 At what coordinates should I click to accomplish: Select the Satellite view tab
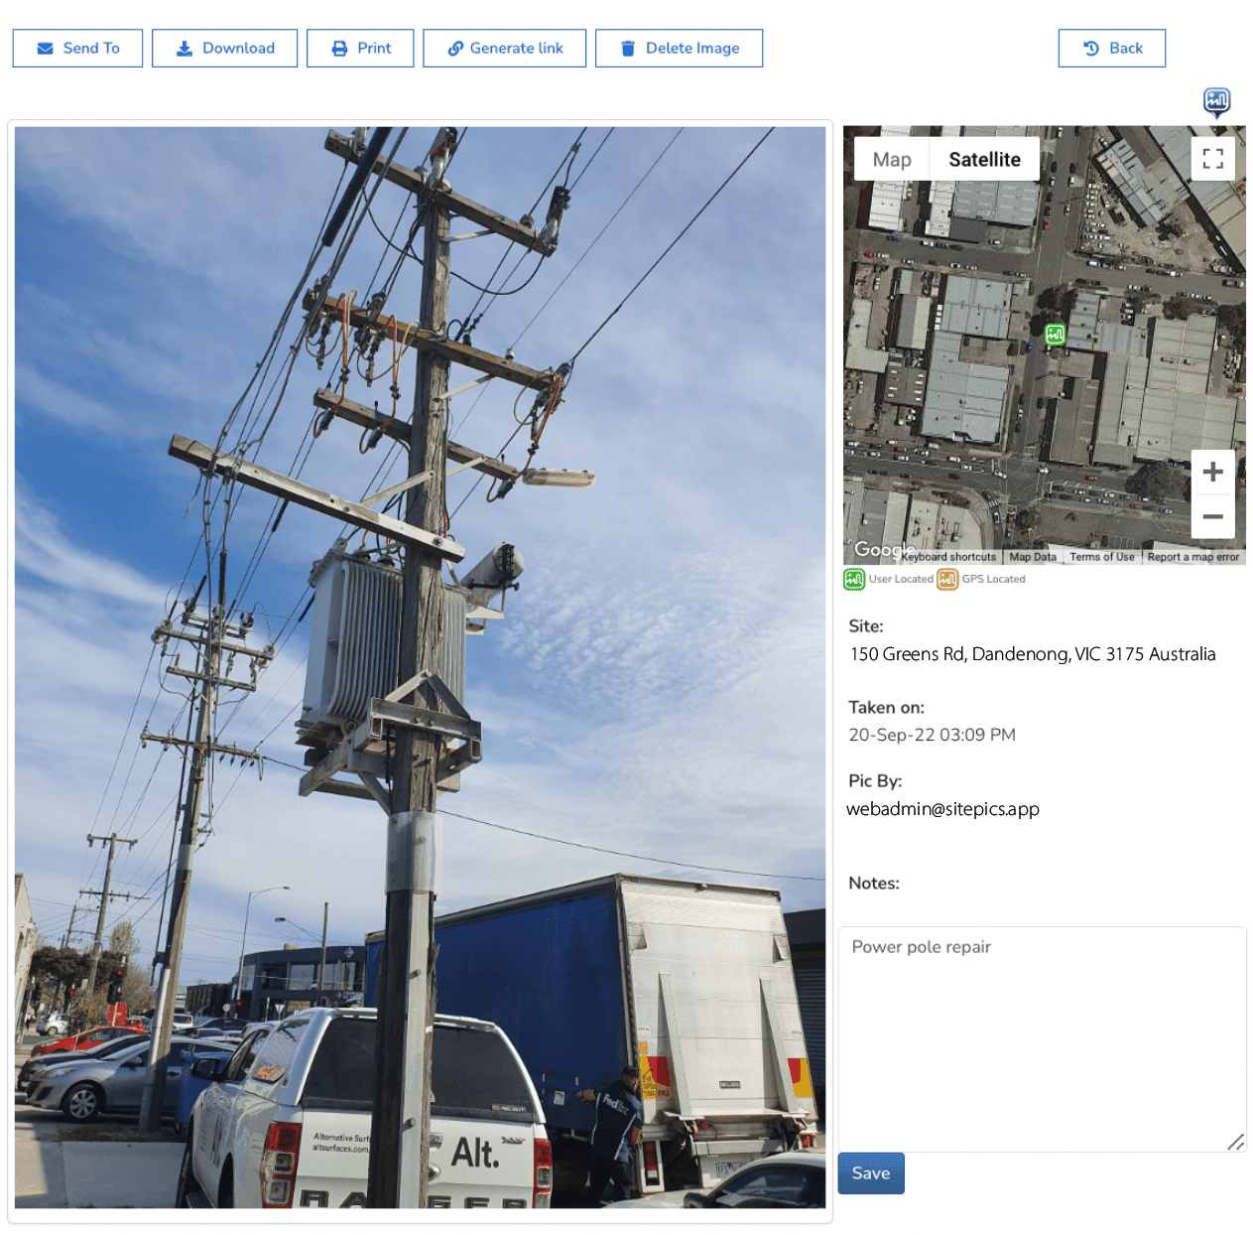point(984,159)
